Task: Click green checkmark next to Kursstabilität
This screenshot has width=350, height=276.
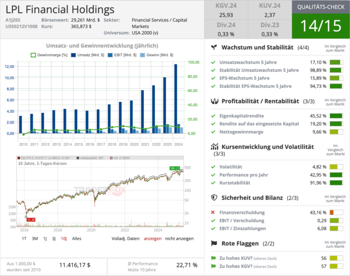Action: coord(213,183)
